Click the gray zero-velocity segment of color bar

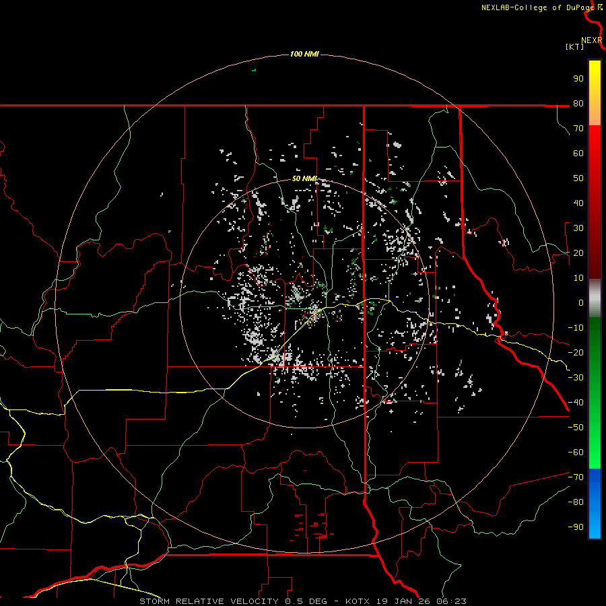[x=595, y=298]
